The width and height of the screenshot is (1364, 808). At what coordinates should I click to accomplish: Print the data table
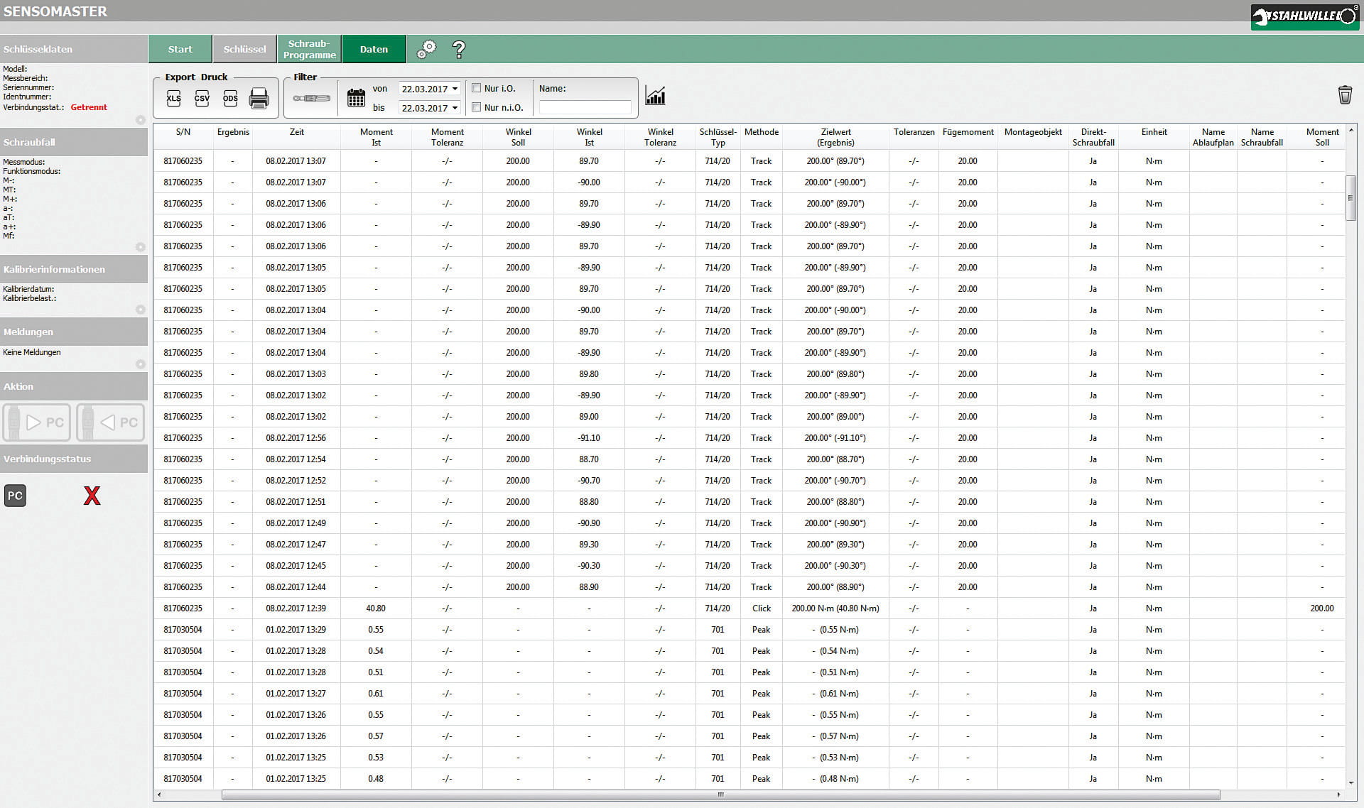259,98
